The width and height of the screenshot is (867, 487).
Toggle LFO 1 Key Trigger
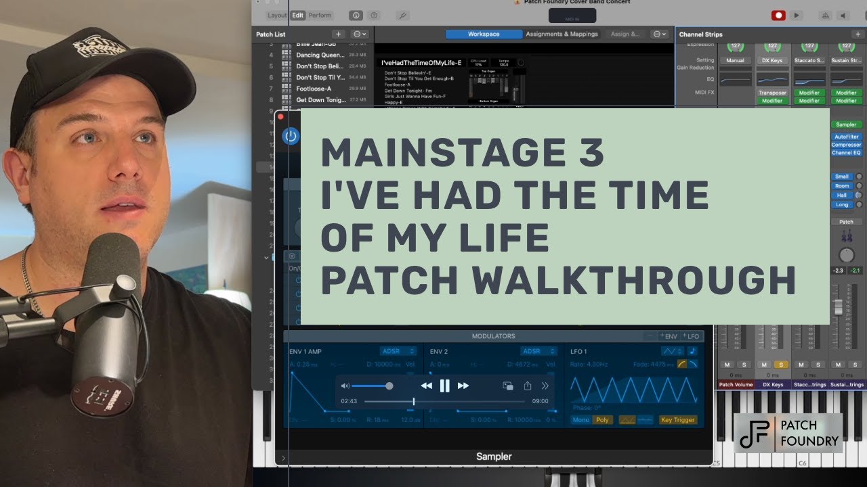(x=678, y=420)
